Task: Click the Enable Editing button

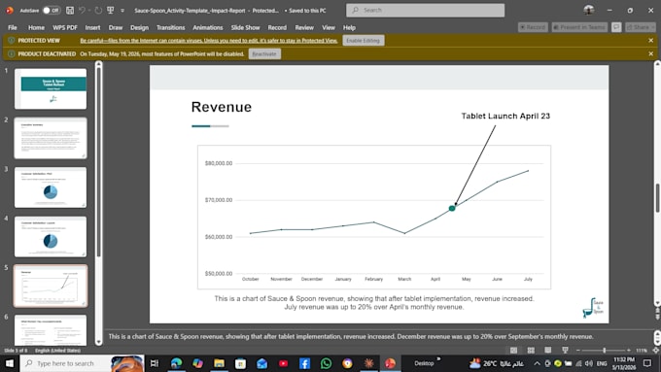Action: (x=363, y=41)
